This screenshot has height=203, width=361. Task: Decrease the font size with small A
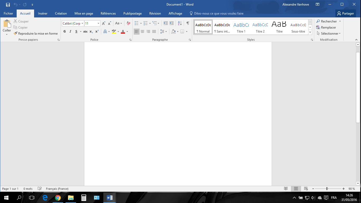[x=109, y=24]
